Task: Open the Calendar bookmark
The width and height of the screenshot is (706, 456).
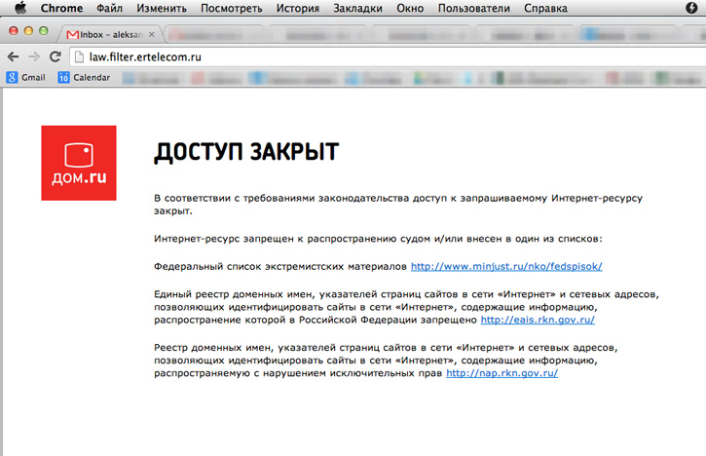Action: [84, 78]
